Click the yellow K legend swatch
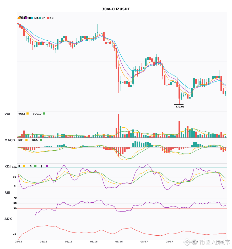Viewport: 232px width, 249px height. 24,166
